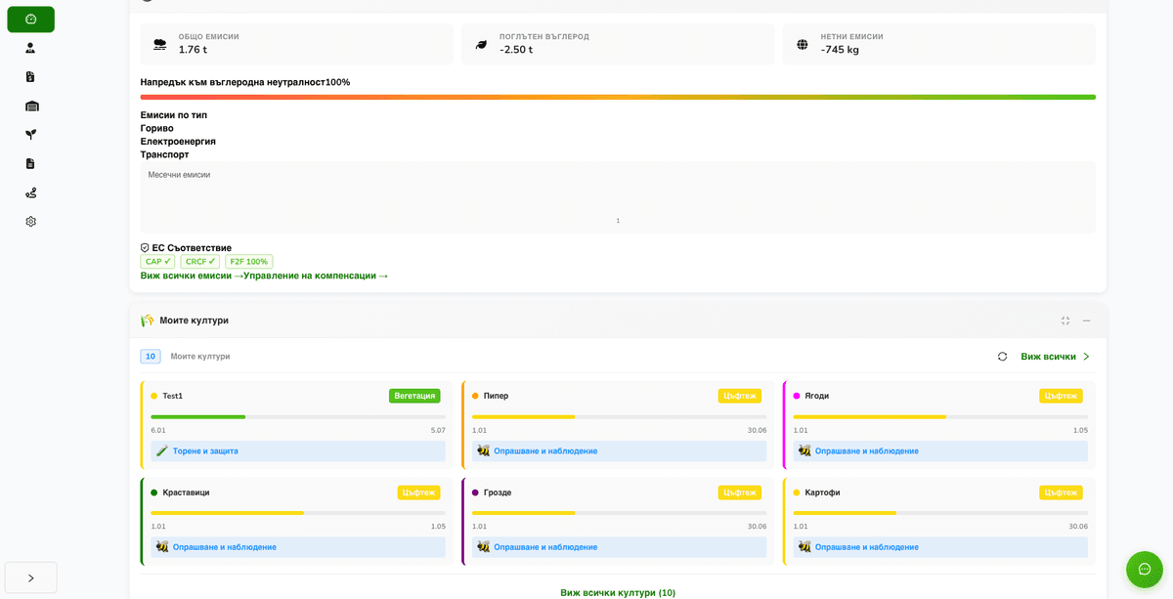Switch to the Месечни емисии chart view
The height and width of the screenshot is (599, 1173).
click(181, 174)
